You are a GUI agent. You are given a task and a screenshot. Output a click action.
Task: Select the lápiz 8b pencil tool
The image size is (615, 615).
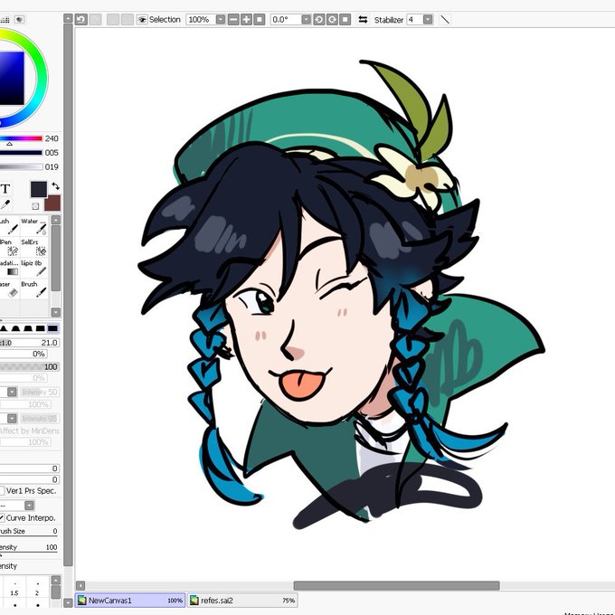click(34, 268)
